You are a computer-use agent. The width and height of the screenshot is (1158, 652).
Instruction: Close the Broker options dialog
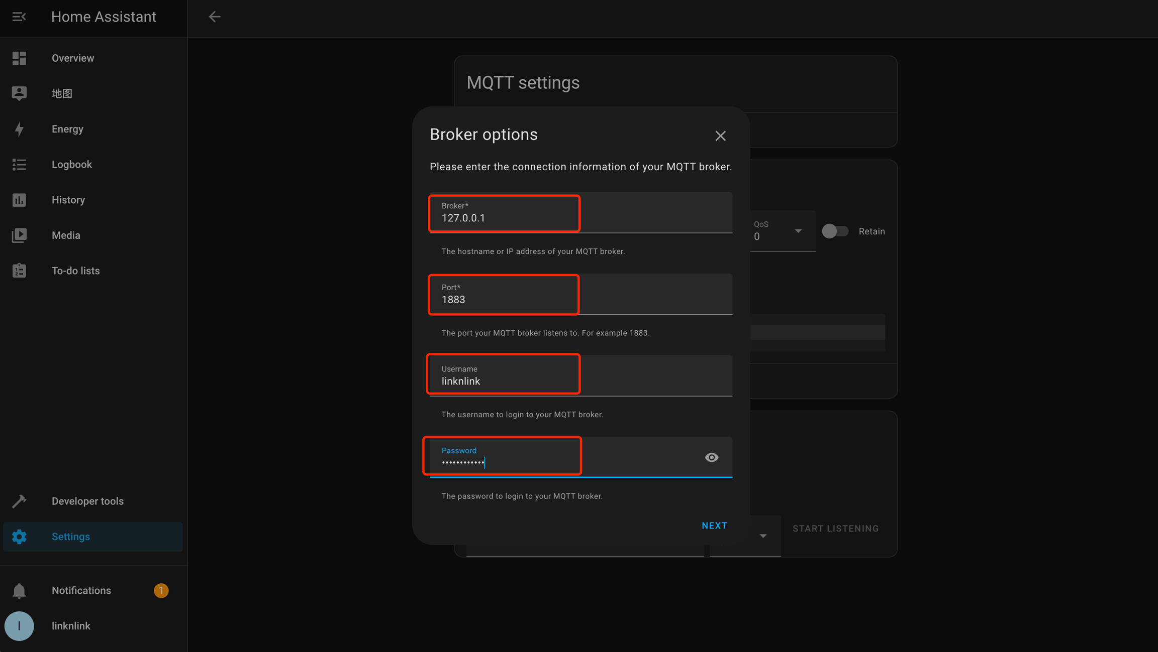pos(720,136)
